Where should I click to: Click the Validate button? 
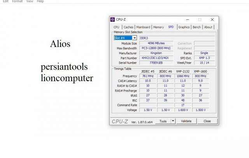[x=186, y=121]
